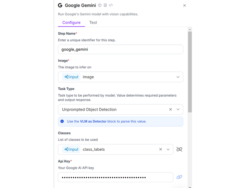
Task: Click the vertical scrollbar thumb
Action: pos(190,72)
